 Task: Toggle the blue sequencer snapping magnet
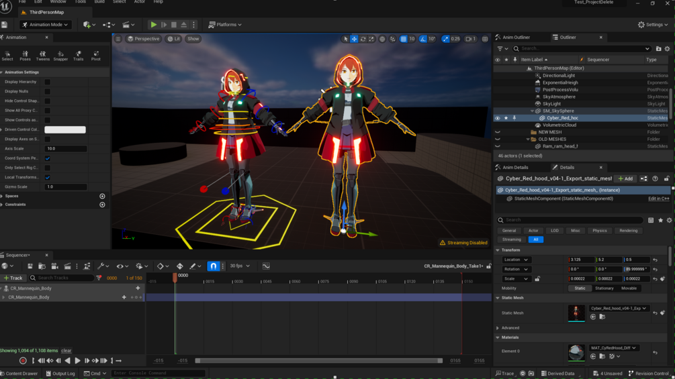pos(213,266)
